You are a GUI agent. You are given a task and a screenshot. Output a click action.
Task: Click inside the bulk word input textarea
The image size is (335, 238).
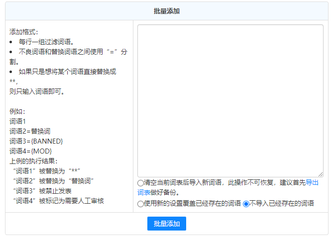click(x=230, y=100)
